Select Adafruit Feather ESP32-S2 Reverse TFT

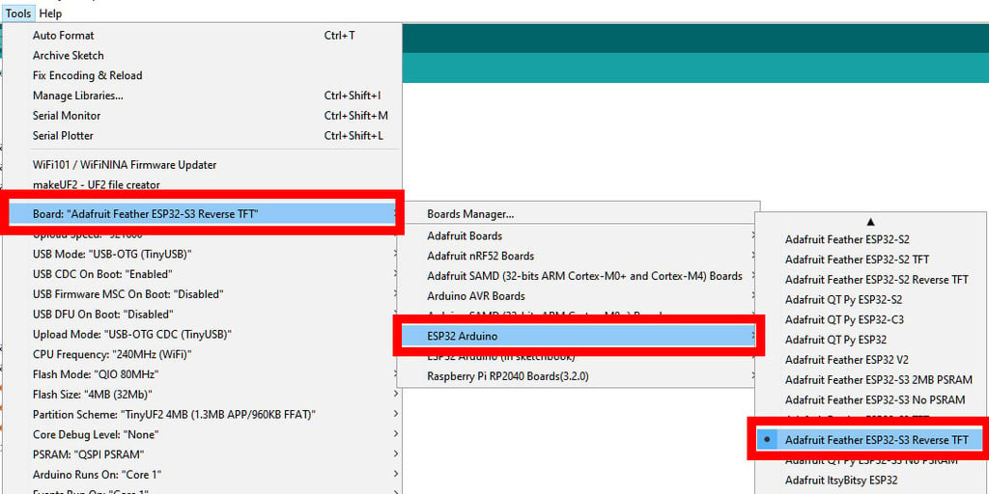(x=870, y=280)
